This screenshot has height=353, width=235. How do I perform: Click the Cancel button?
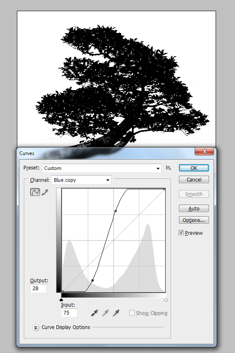click(x=194, y=179)
